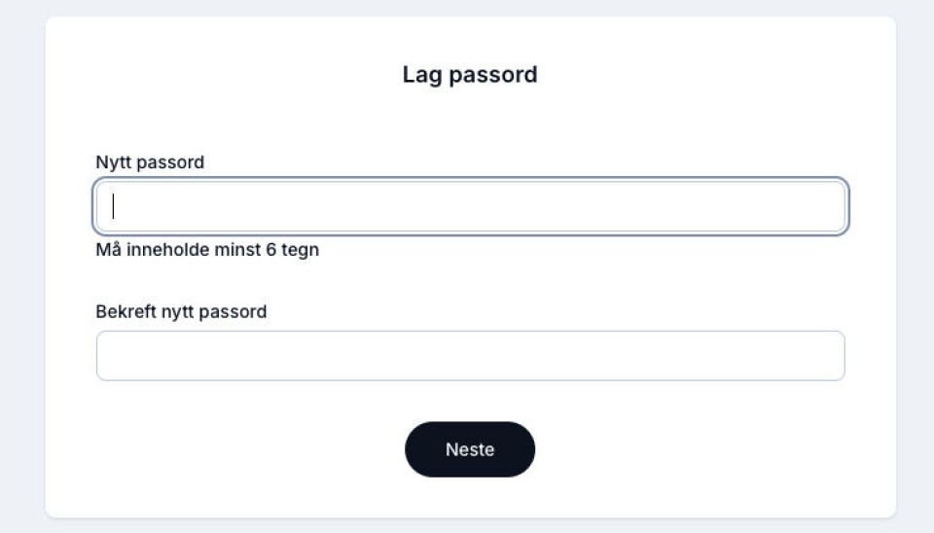
Task: Continue with the dark Neste button
Action: pyautogui.click(x=470, y=449)
